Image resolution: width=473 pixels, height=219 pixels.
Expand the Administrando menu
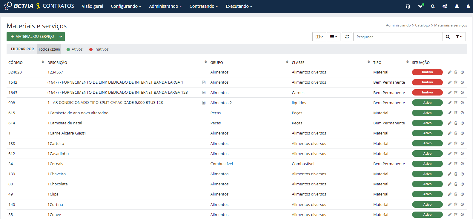[165, 6]
